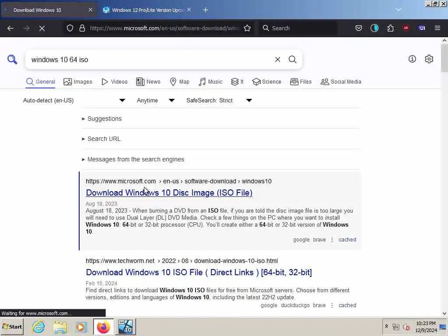Close the Download Windows 10 tab
Viewport: 448px width, 336px height.
pos(91,10)
